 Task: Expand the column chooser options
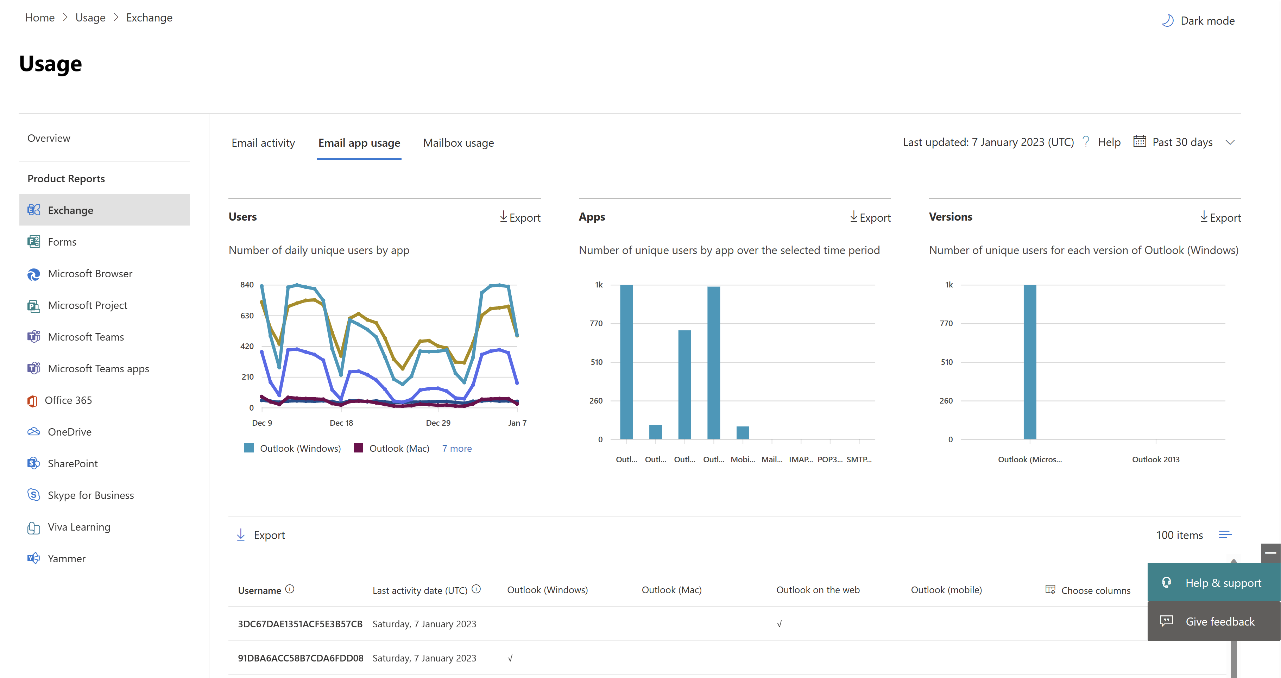(x=1086, y=590)
